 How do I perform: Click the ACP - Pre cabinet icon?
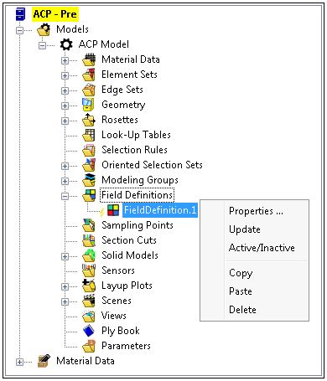coord(20,14)
